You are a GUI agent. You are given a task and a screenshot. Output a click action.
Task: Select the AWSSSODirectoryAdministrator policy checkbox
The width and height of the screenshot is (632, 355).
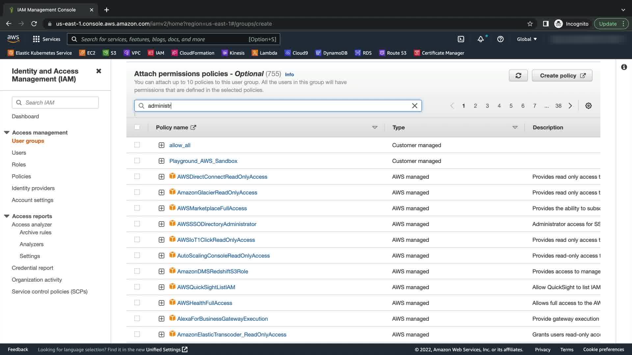click(137, 224)
